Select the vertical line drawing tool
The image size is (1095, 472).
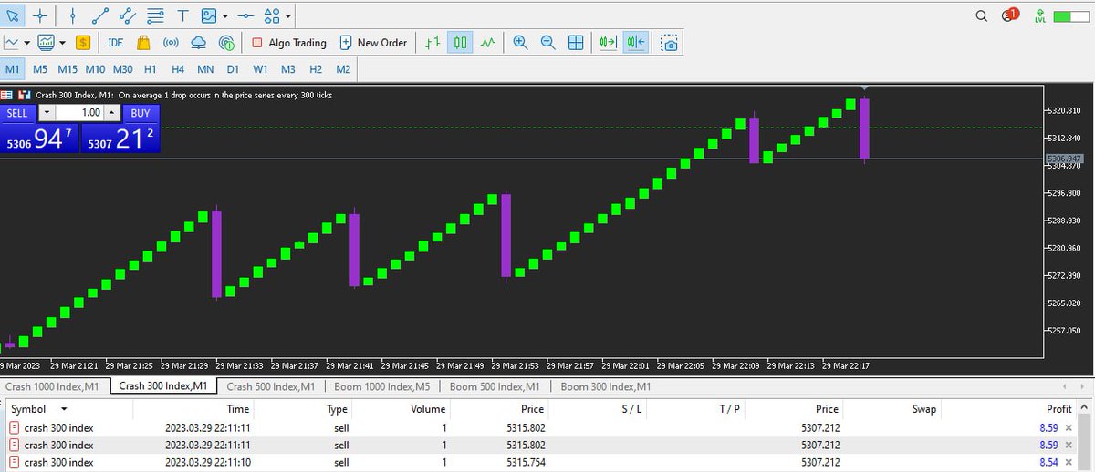(73, 15)
